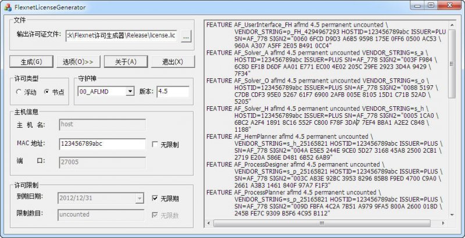Viewport: 465px width, 238px height.
Task: Click the MAC 地址 field 123456789abc
Action: 102,144
